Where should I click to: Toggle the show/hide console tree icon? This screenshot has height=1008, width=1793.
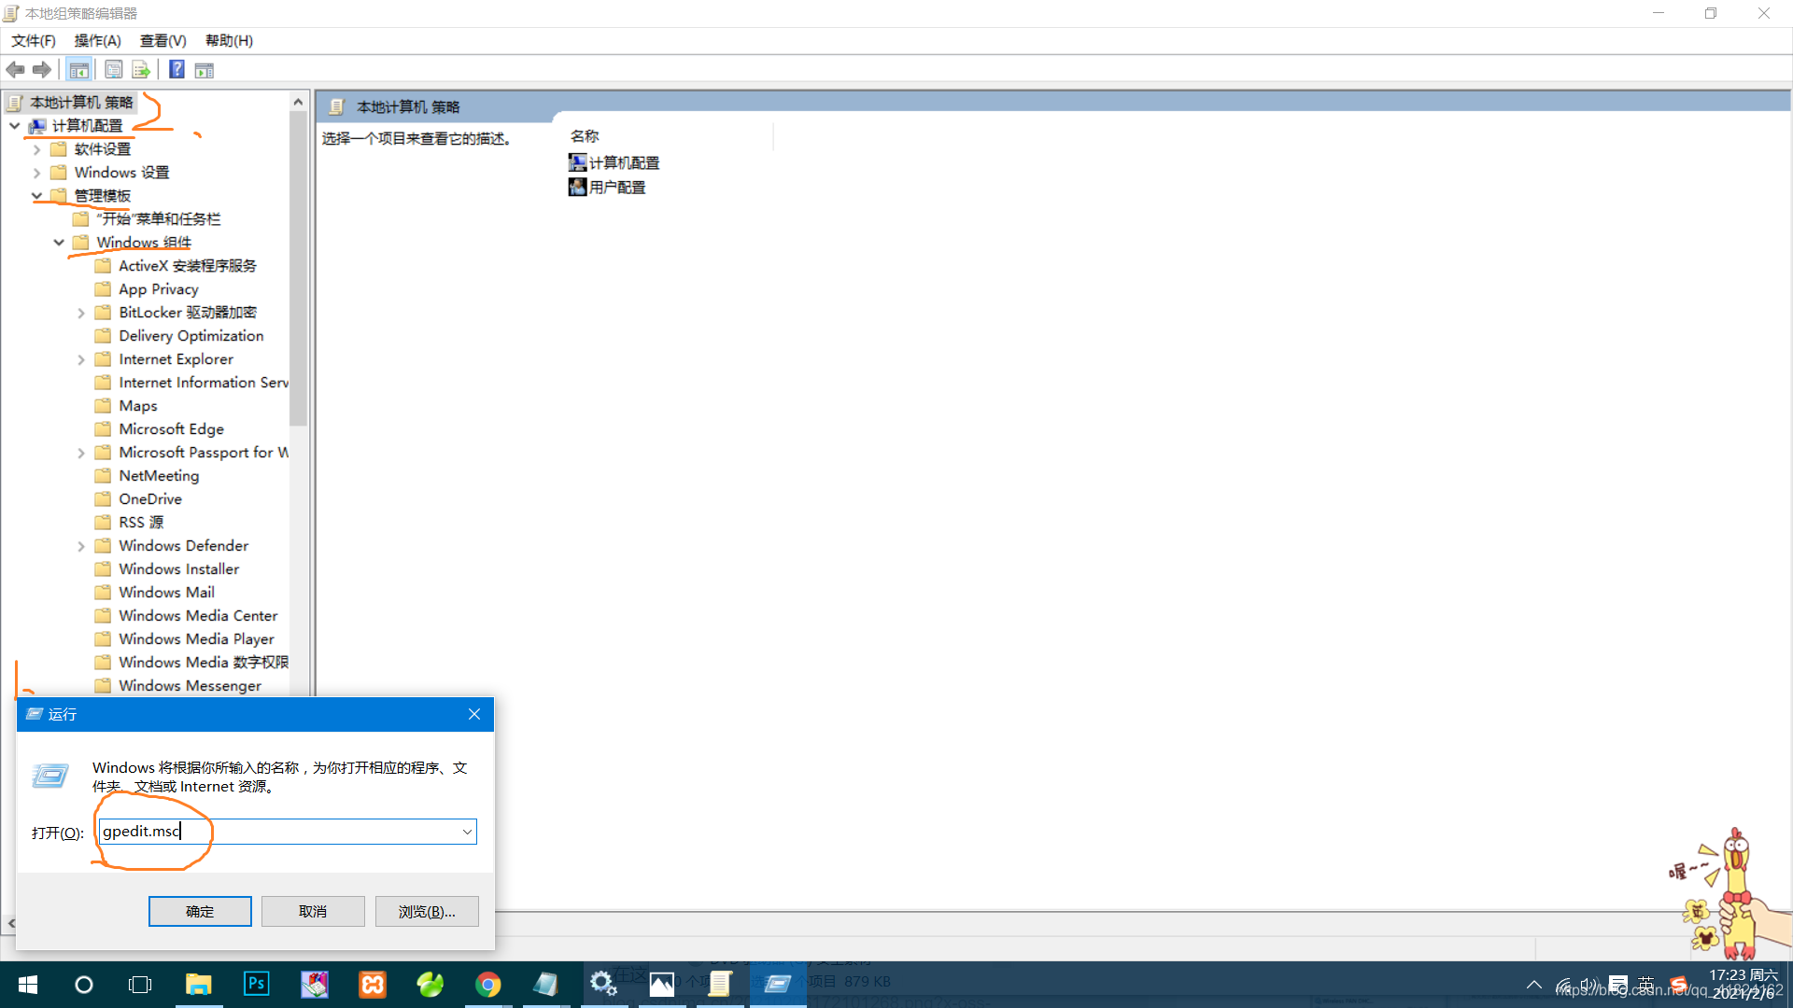(79, 70)
